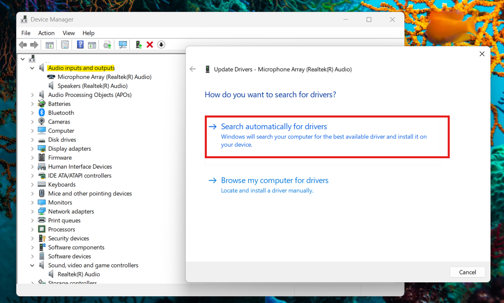504x303 pixels.
Task: Click the Cancel button in Update Drivers
Action: (467, 272)
